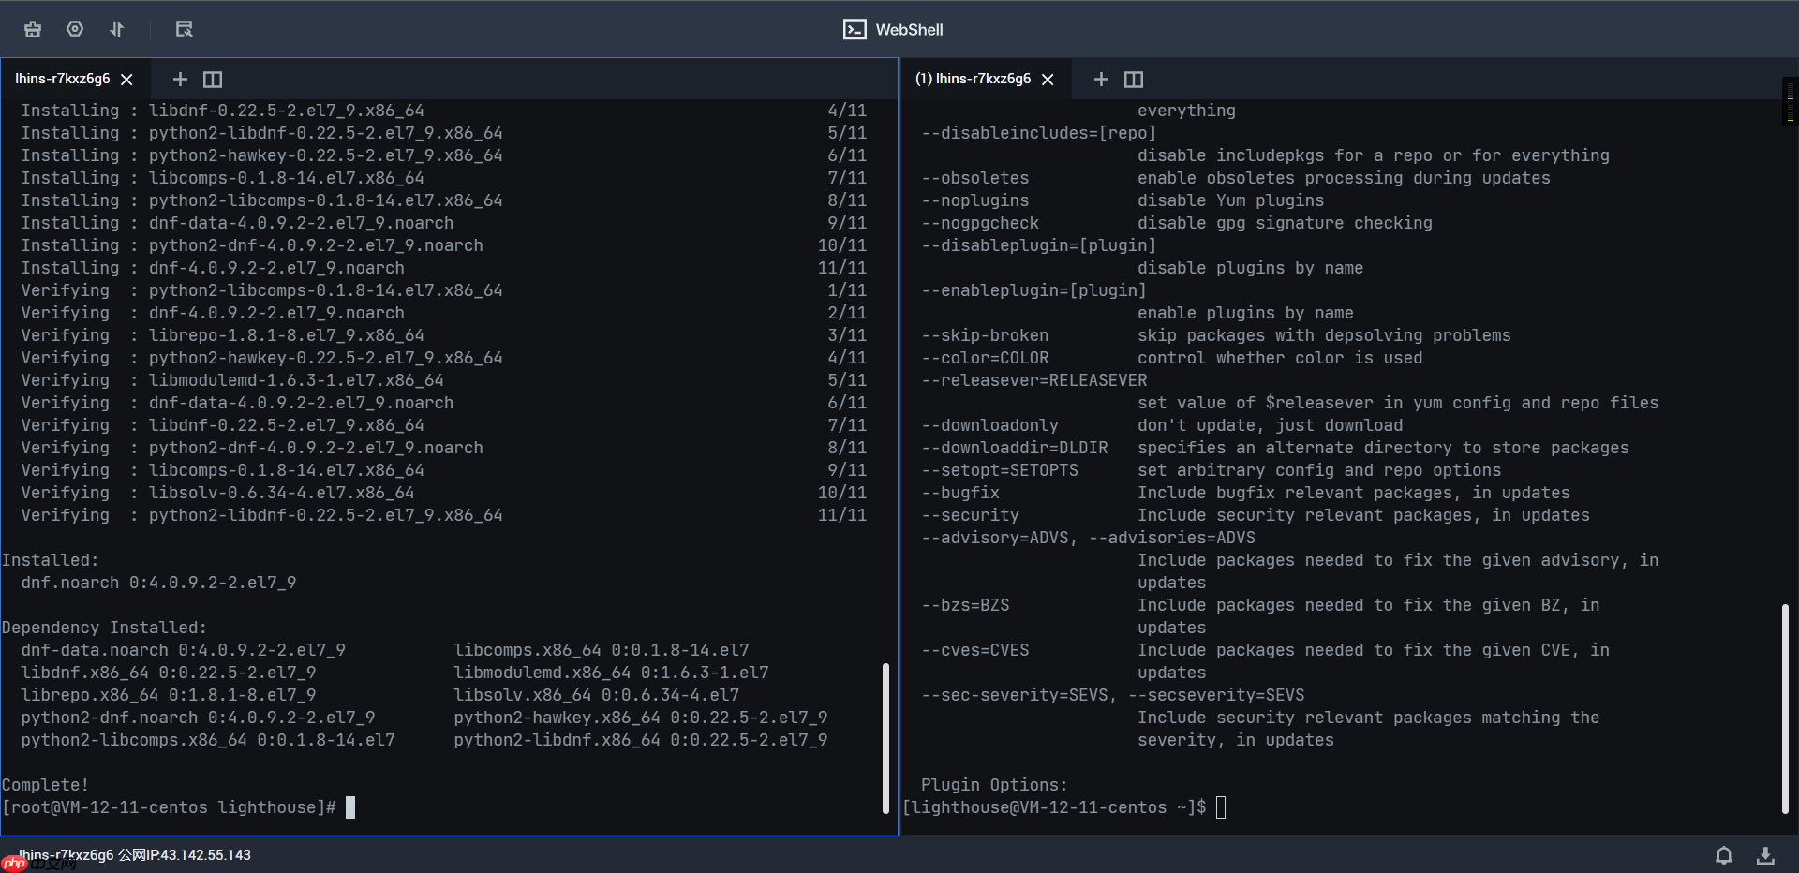Close the (1) lhins-r7kxz6g6 tab
Screen dimensions: 1799x873
(1048, 80)
